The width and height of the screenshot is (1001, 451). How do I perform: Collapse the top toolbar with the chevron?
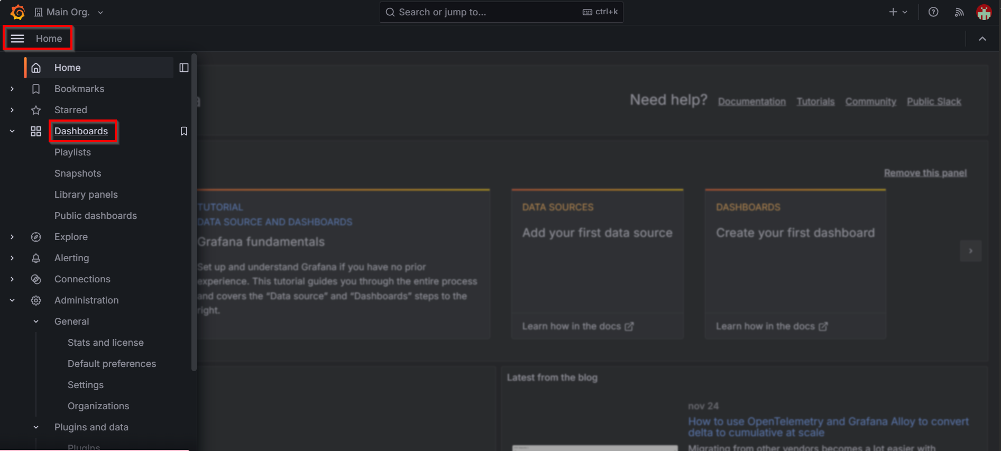982,39
